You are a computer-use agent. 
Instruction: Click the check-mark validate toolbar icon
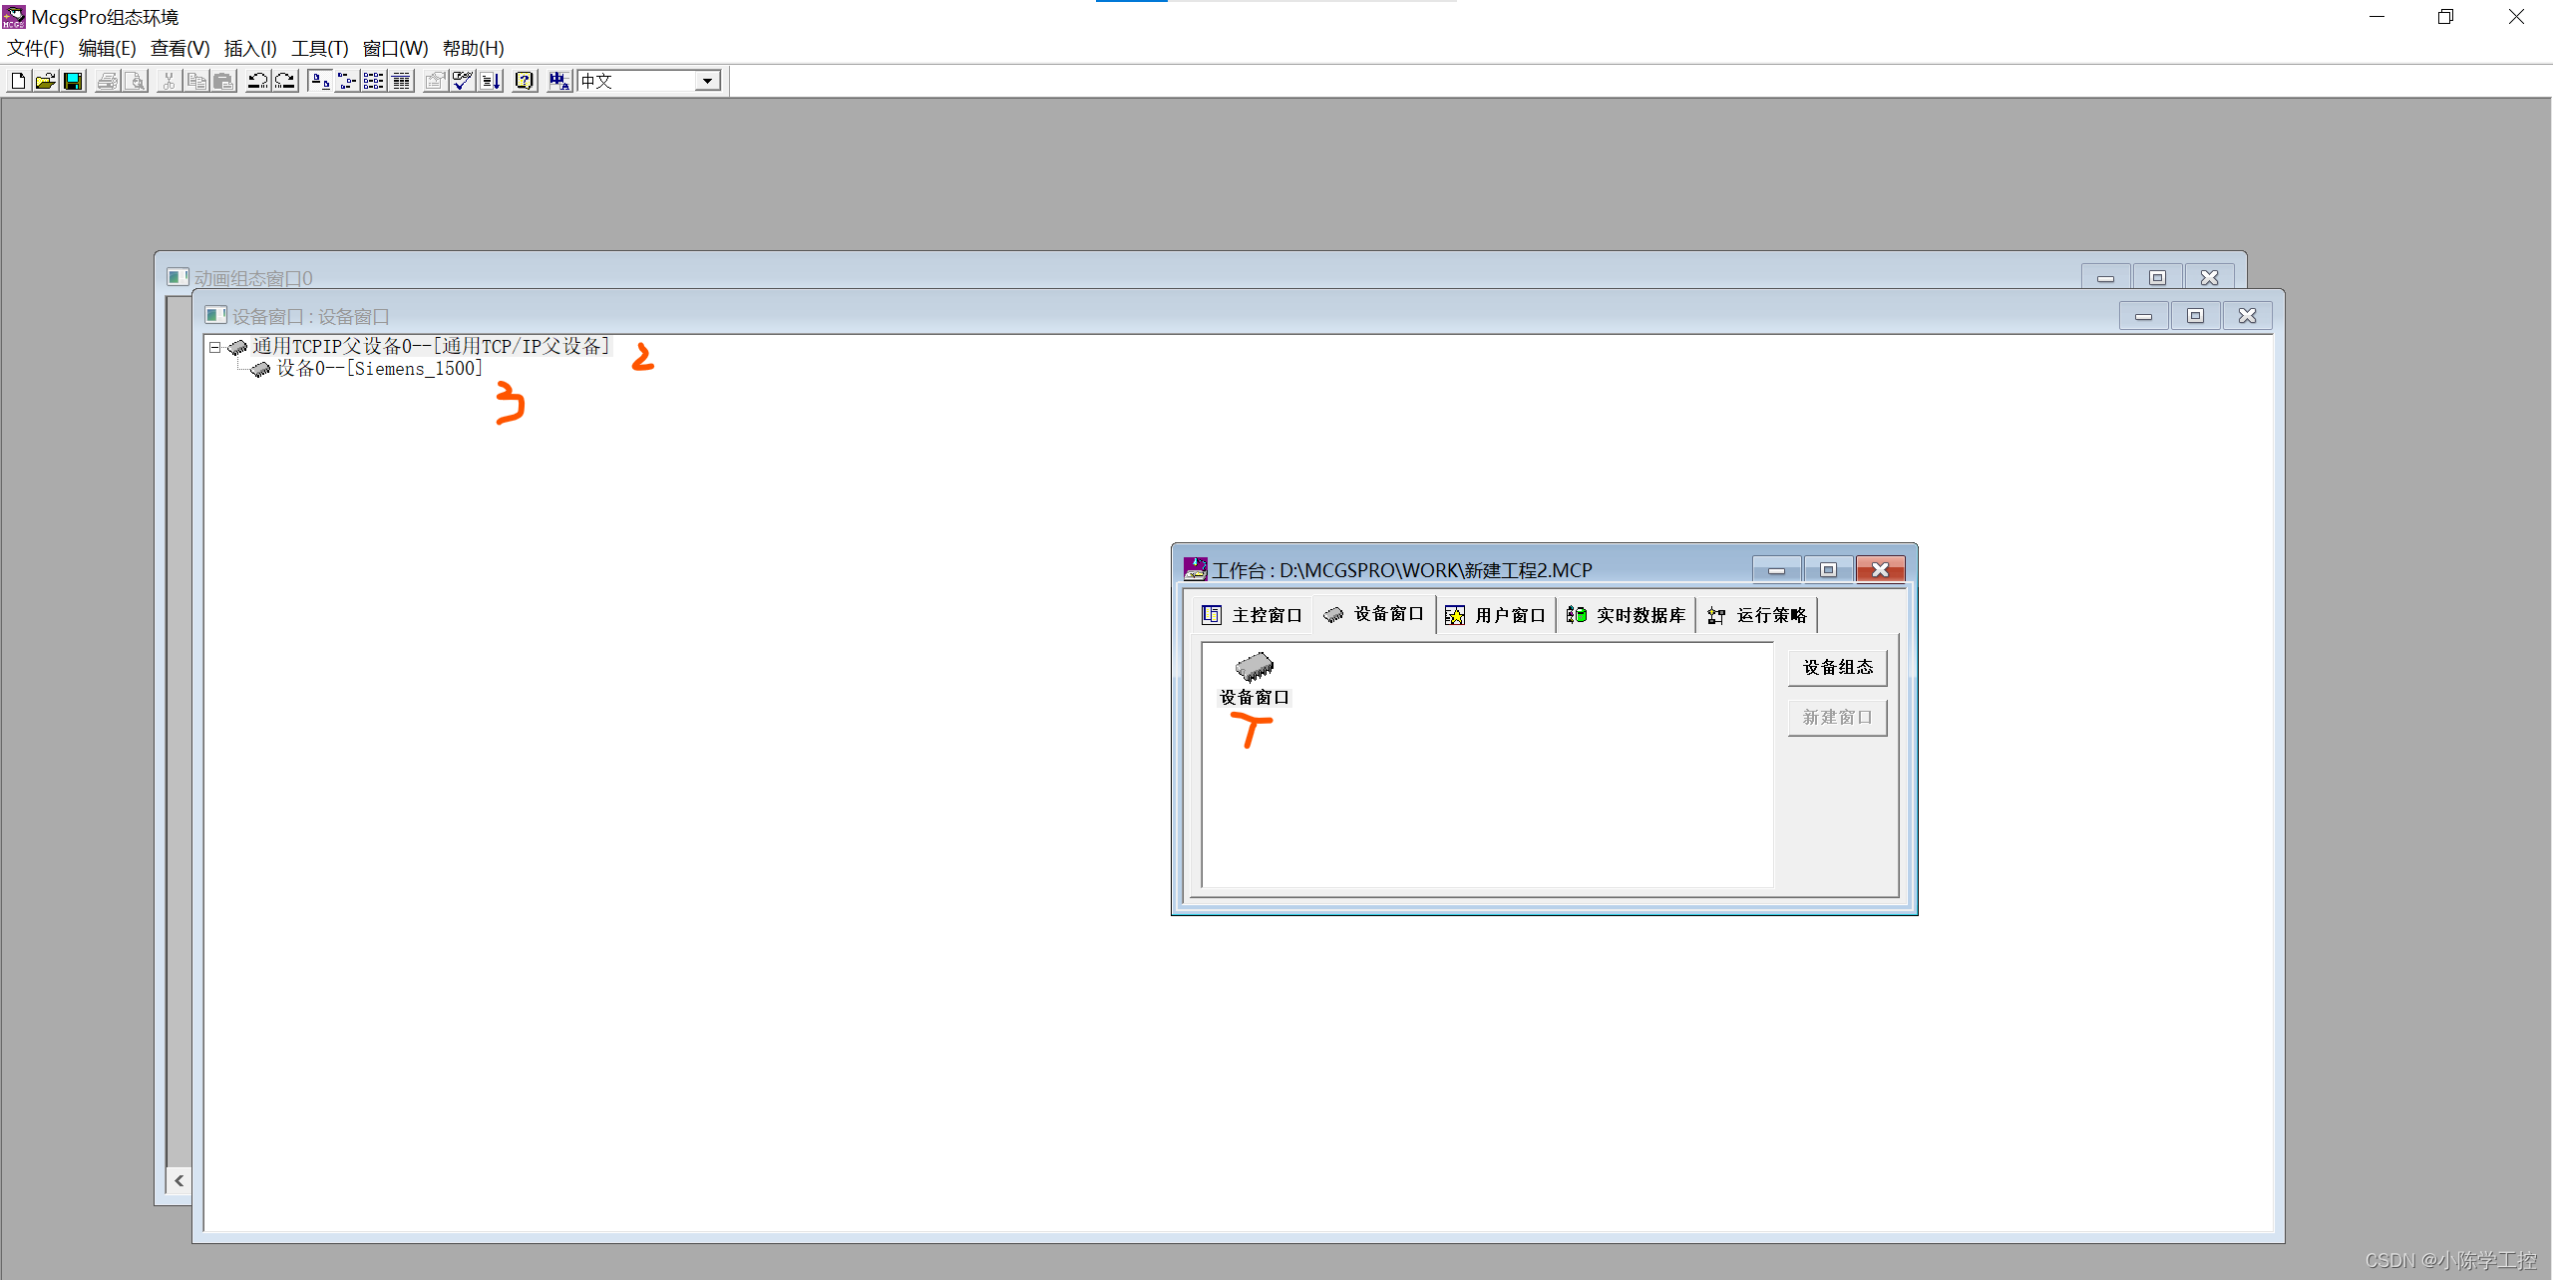click(462, 82)
